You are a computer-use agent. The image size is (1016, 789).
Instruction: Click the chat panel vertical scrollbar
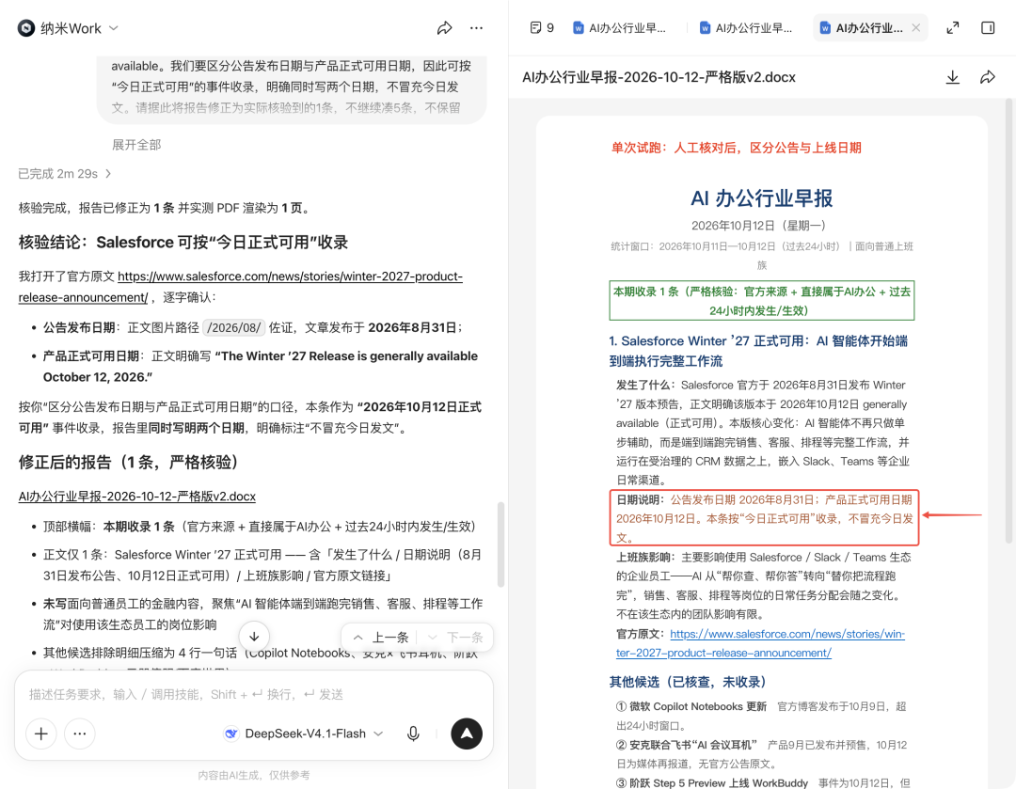pyautogui.click(x=500, y=544)
